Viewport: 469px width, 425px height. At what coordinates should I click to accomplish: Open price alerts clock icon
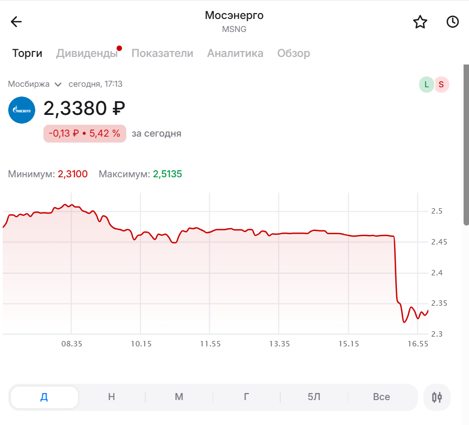(x=452, y=22)
